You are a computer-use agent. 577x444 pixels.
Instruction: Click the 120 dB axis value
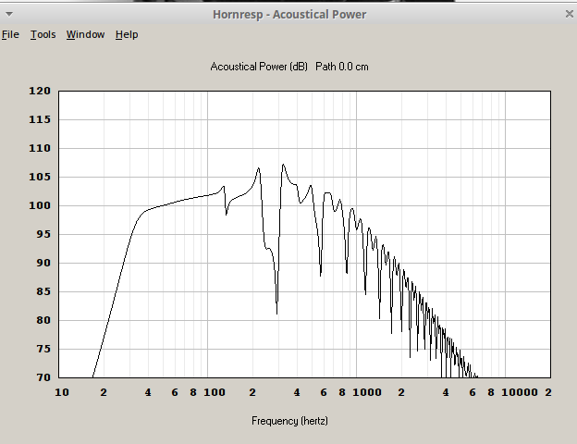[x=40, y=91]
